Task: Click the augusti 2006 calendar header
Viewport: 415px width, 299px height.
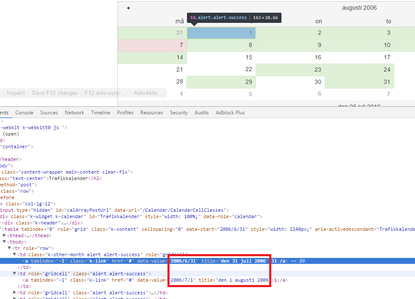Action: pyautogui.click(x=359, y=8)
